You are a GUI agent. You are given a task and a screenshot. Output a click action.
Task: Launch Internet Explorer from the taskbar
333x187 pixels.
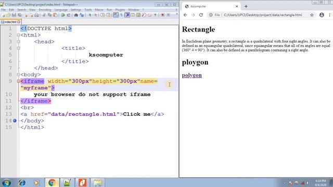(x=22, y=183)
